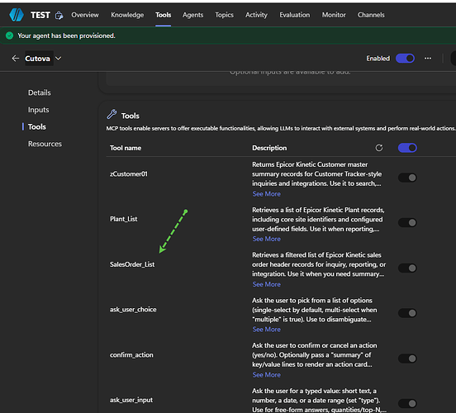Toggle all tools master switch
This screenshot has height=413, width=456.
point(407,148)
